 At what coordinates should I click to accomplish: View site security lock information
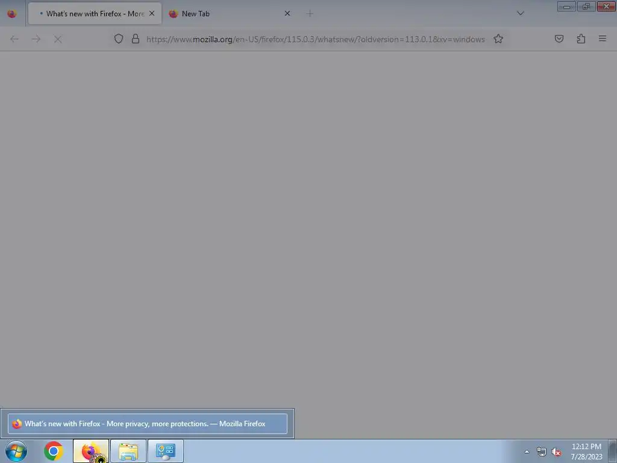[136, 39]
